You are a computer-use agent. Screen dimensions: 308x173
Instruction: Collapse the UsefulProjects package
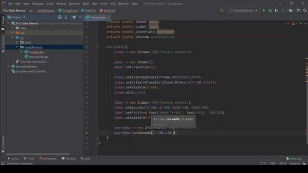pos(17,47)
